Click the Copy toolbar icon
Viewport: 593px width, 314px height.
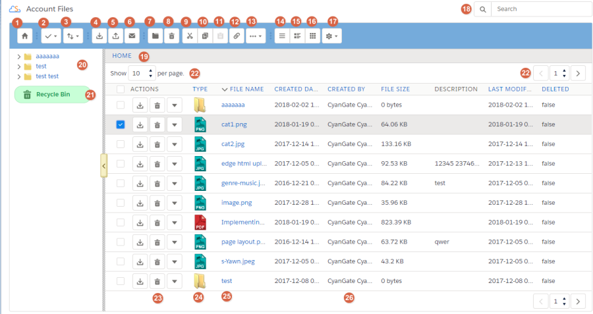[x=205, y=36]
